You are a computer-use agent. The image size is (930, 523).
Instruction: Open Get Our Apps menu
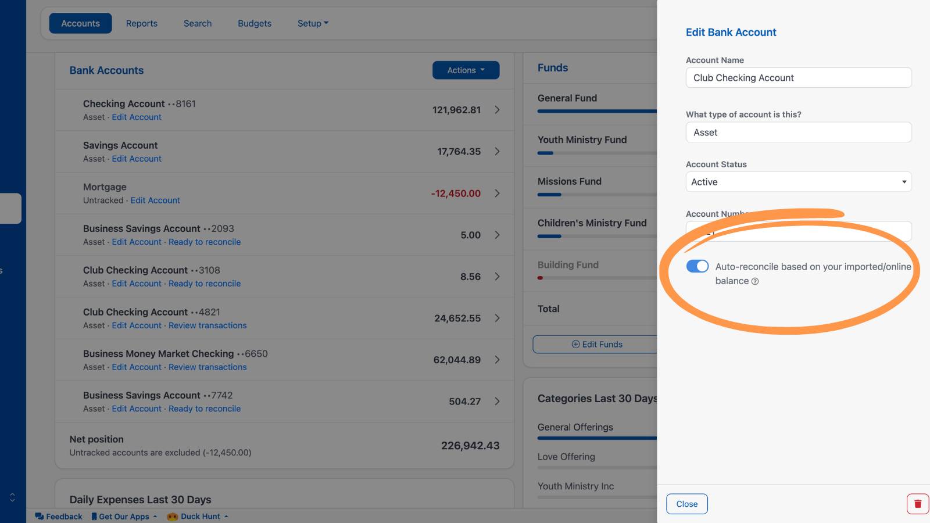[124, 517]
